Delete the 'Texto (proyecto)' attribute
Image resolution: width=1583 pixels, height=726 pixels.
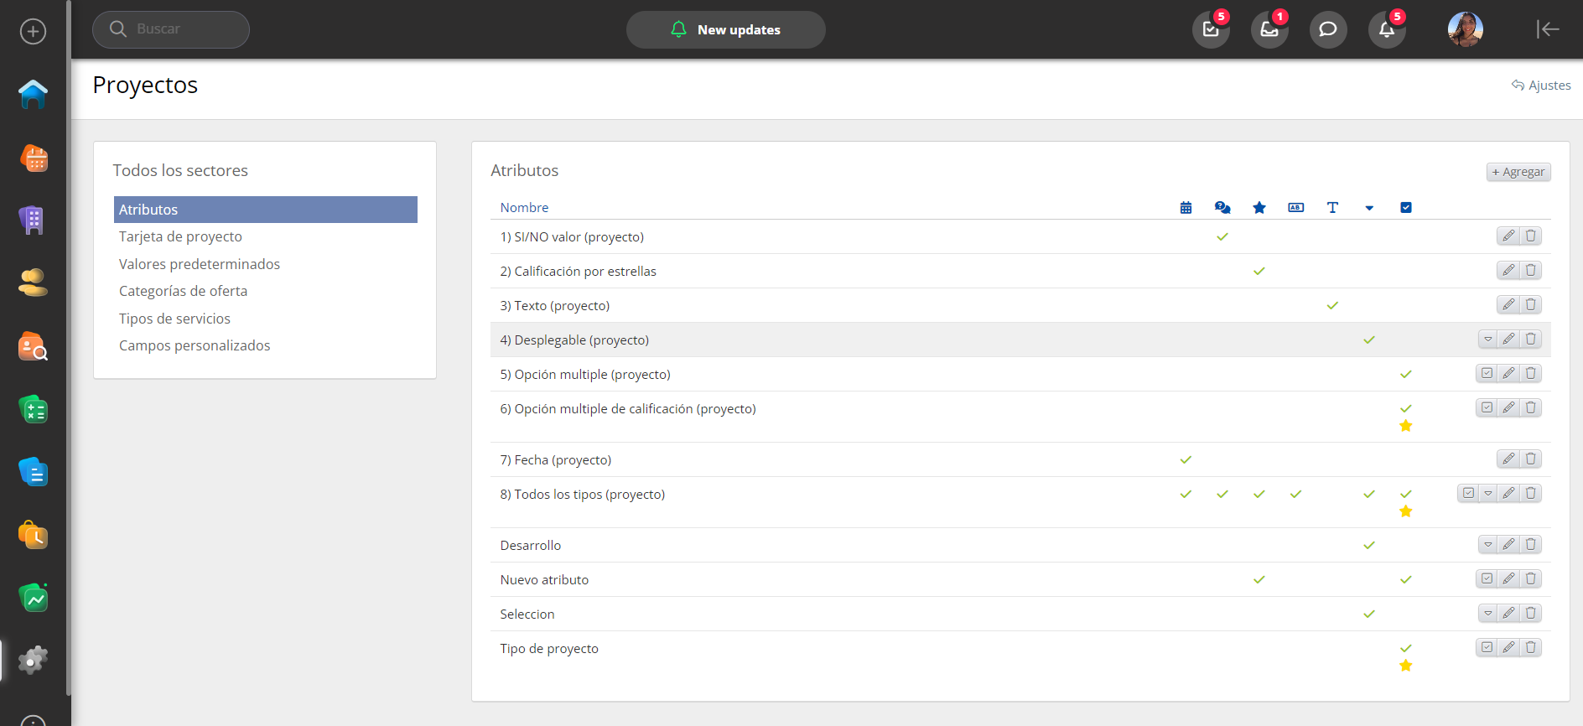click(1530, 305)
